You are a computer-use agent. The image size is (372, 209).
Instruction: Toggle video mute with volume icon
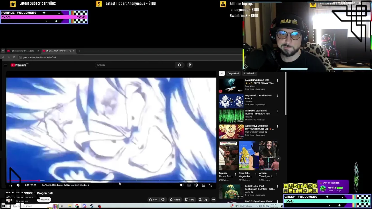(x=18, y=185)
